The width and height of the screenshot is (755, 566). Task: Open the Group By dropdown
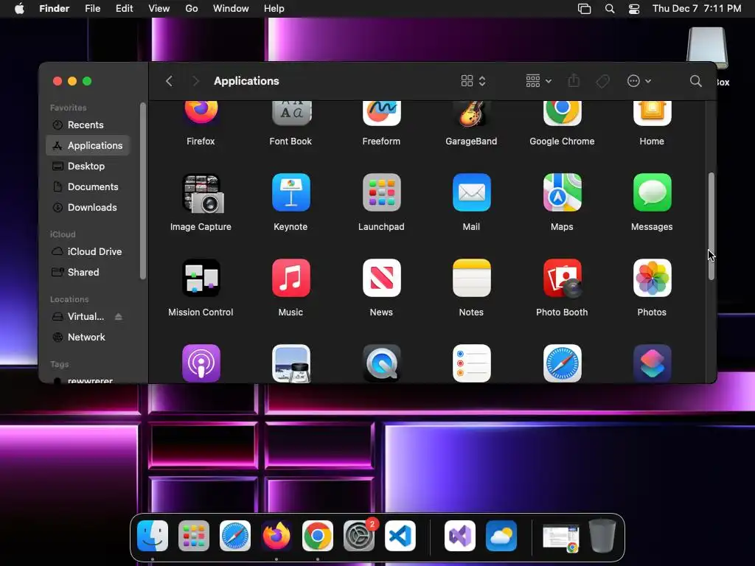(x=538, y=81)
